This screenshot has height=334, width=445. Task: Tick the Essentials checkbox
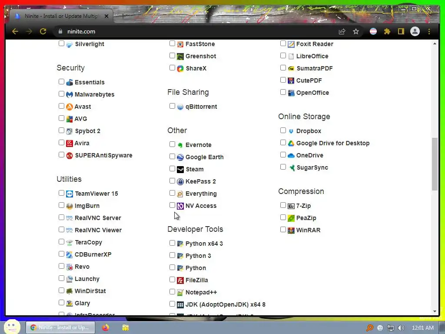[x=61, y=81]
